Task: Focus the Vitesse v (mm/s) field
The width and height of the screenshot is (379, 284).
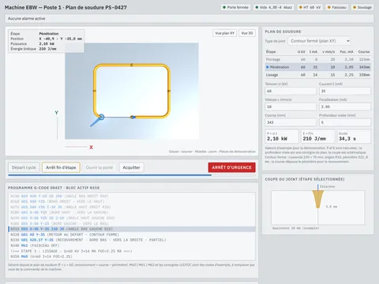Action: [291, 106]
